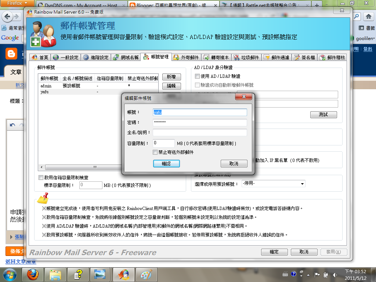The height and width of the screenshot is (282, 376).
Task: Click the 帳號 input field with yafu
Action: tap(200, 112)
